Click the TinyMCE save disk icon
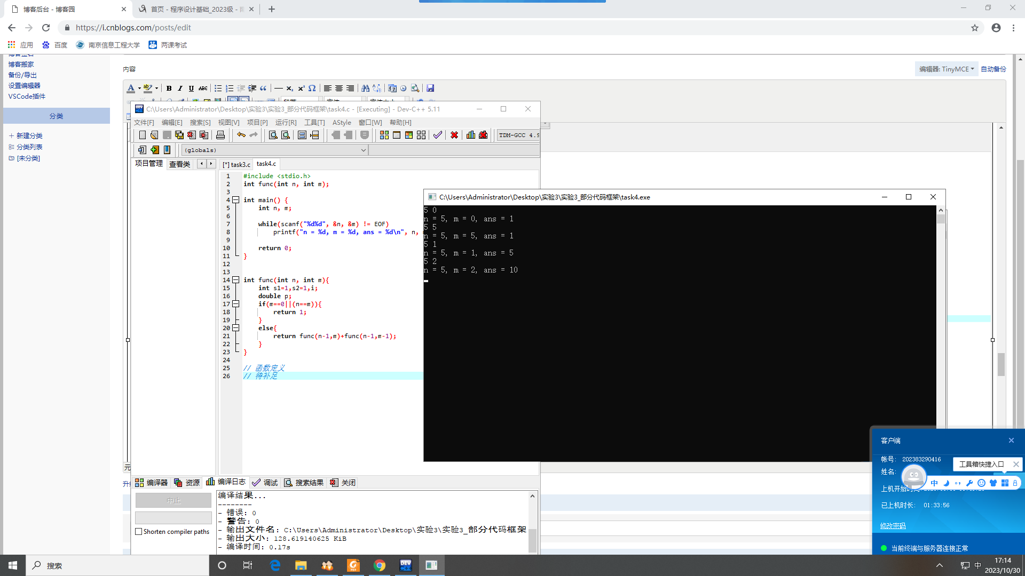 pyautogui.click(x=430, y=88)
